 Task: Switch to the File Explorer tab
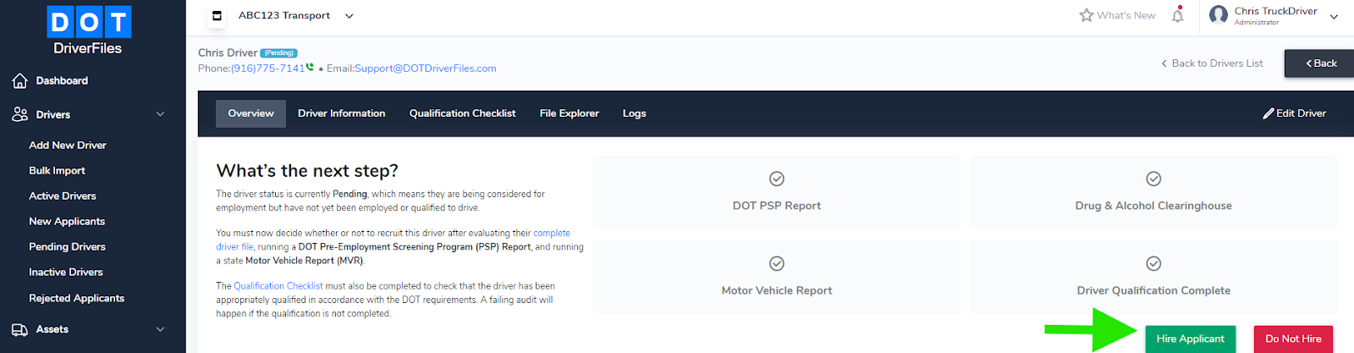(x=570, y=113)
